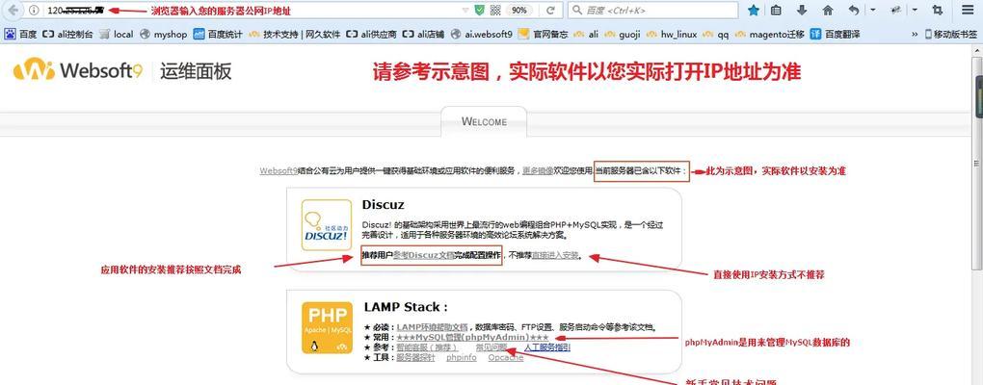This screenshot has width=983, height=385.
Task: Open the magento迁移 bookmark
Action: (770, 35)
